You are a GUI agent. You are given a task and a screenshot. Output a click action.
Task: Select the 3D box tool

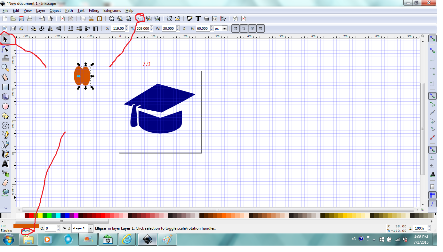[5, 97]
